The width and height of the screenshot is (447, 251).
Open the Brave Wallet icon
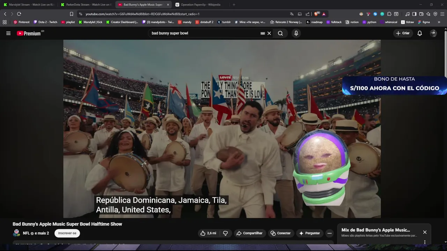[421, 14]
